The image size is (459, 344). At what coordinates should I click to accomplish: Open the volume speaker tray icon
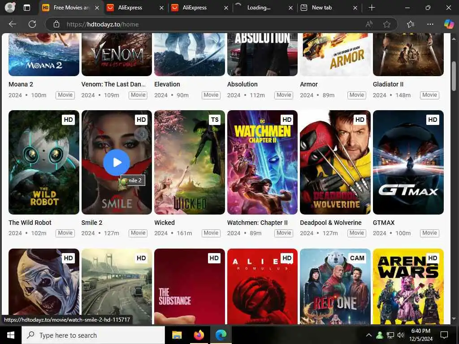(400, 335)
